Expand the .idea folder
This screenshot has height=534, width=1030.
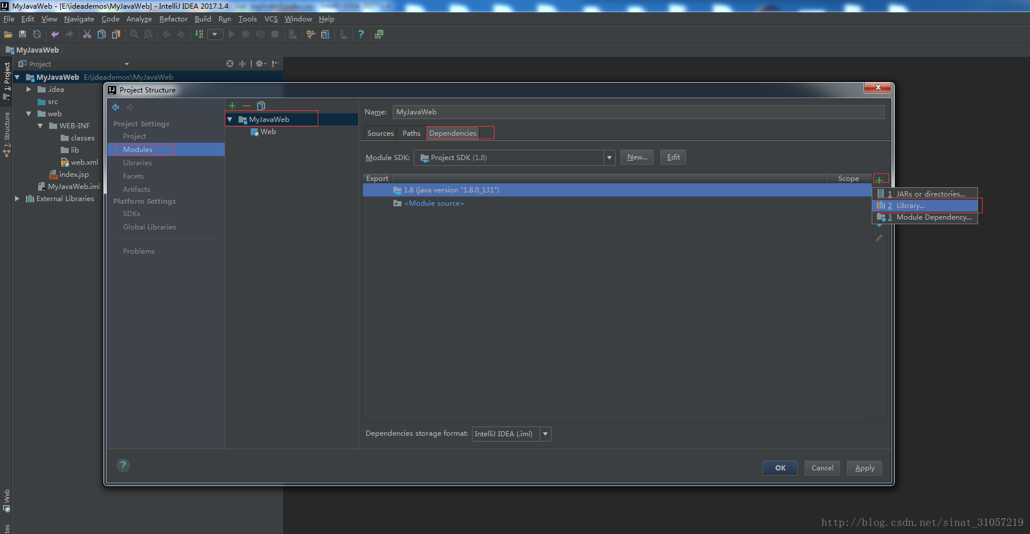(x=29, y=90)
